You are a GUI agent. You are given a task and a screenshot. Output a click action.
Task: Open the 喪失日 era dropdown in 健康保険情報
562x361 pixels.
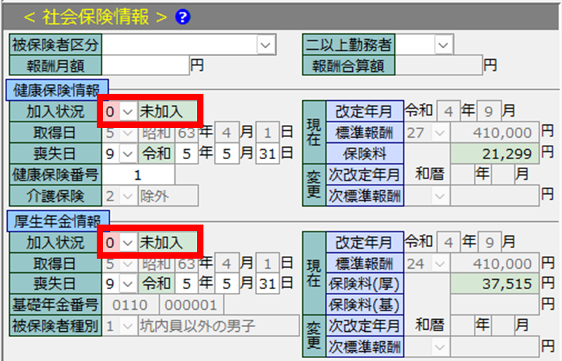click(x=128, y=153)
